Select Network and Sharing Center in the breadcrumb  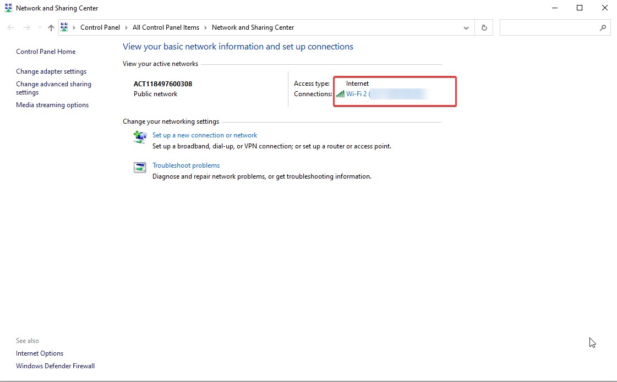[x=253, y=27]
